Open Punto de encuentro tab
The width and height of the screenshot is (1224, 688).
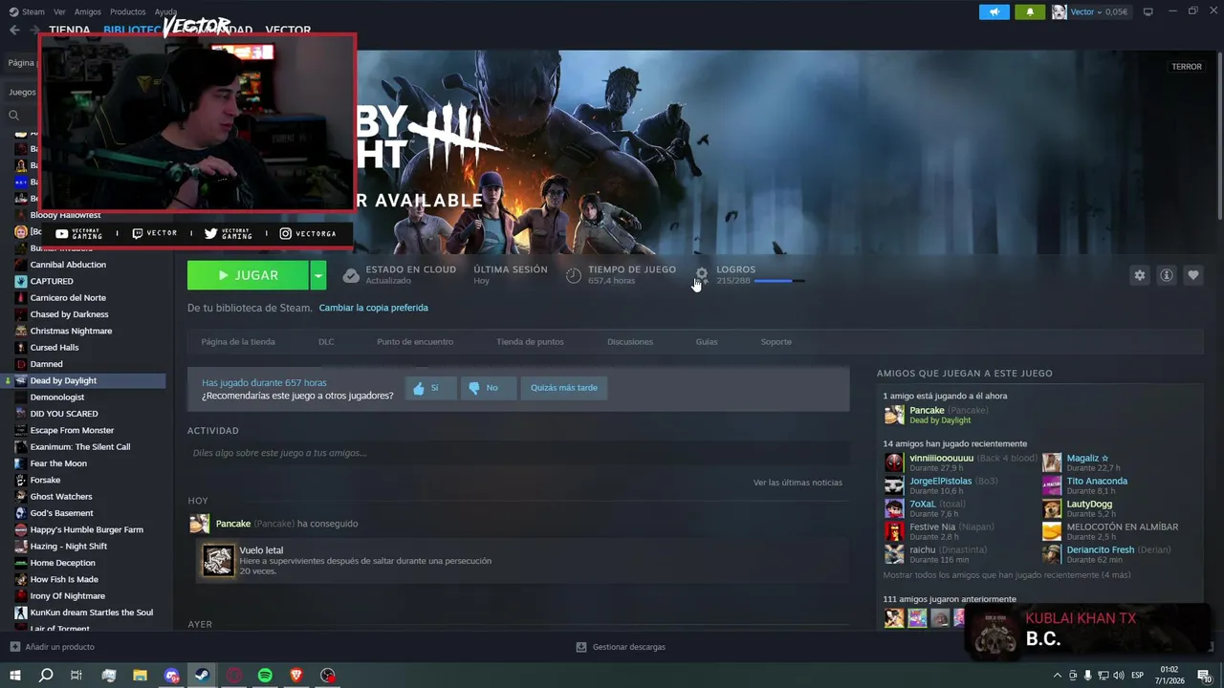click(415, 341)
